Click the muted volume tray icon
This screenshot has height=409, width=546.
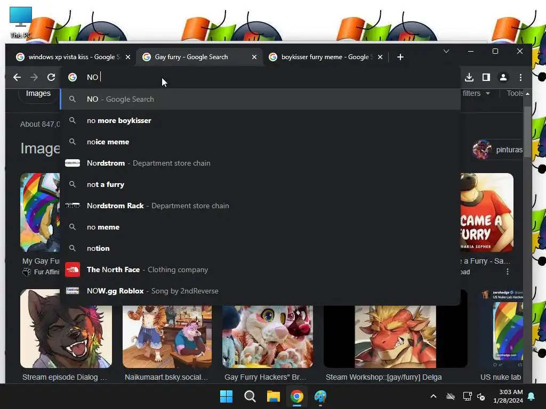point(481,396)
